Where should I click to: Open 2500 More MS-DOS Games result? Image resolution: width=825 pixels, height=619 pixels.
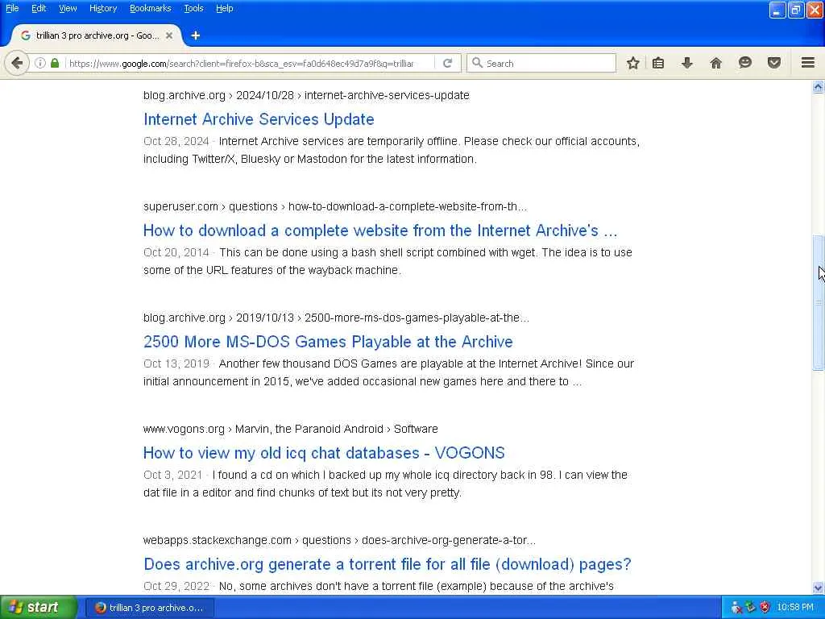[x=328, y=342]
